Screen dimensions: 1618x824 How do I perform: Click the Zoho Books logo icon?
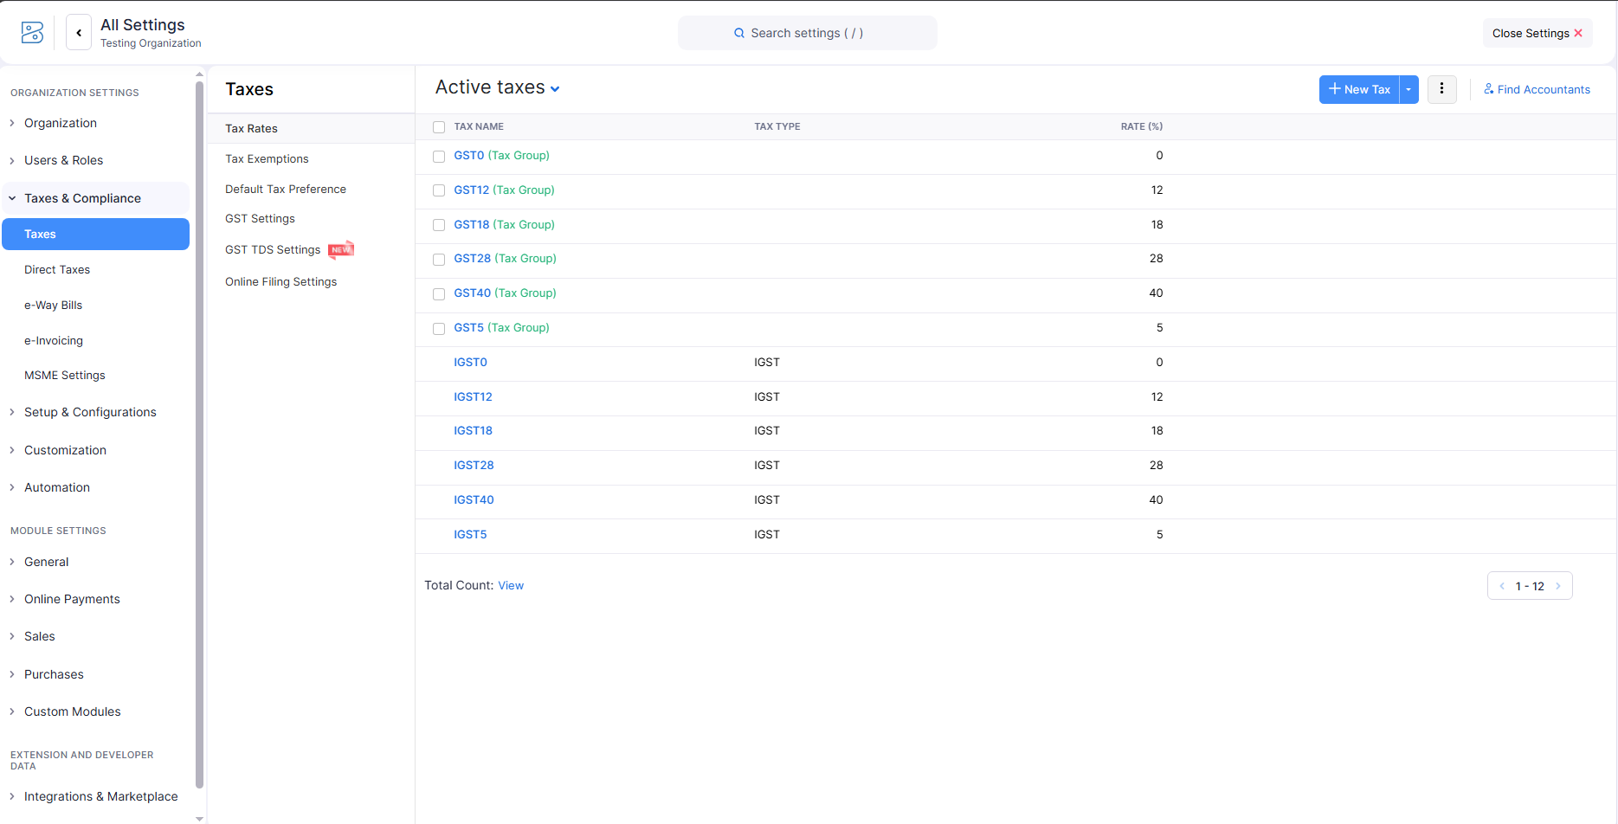pyautogui.click(x=32, y=33)
